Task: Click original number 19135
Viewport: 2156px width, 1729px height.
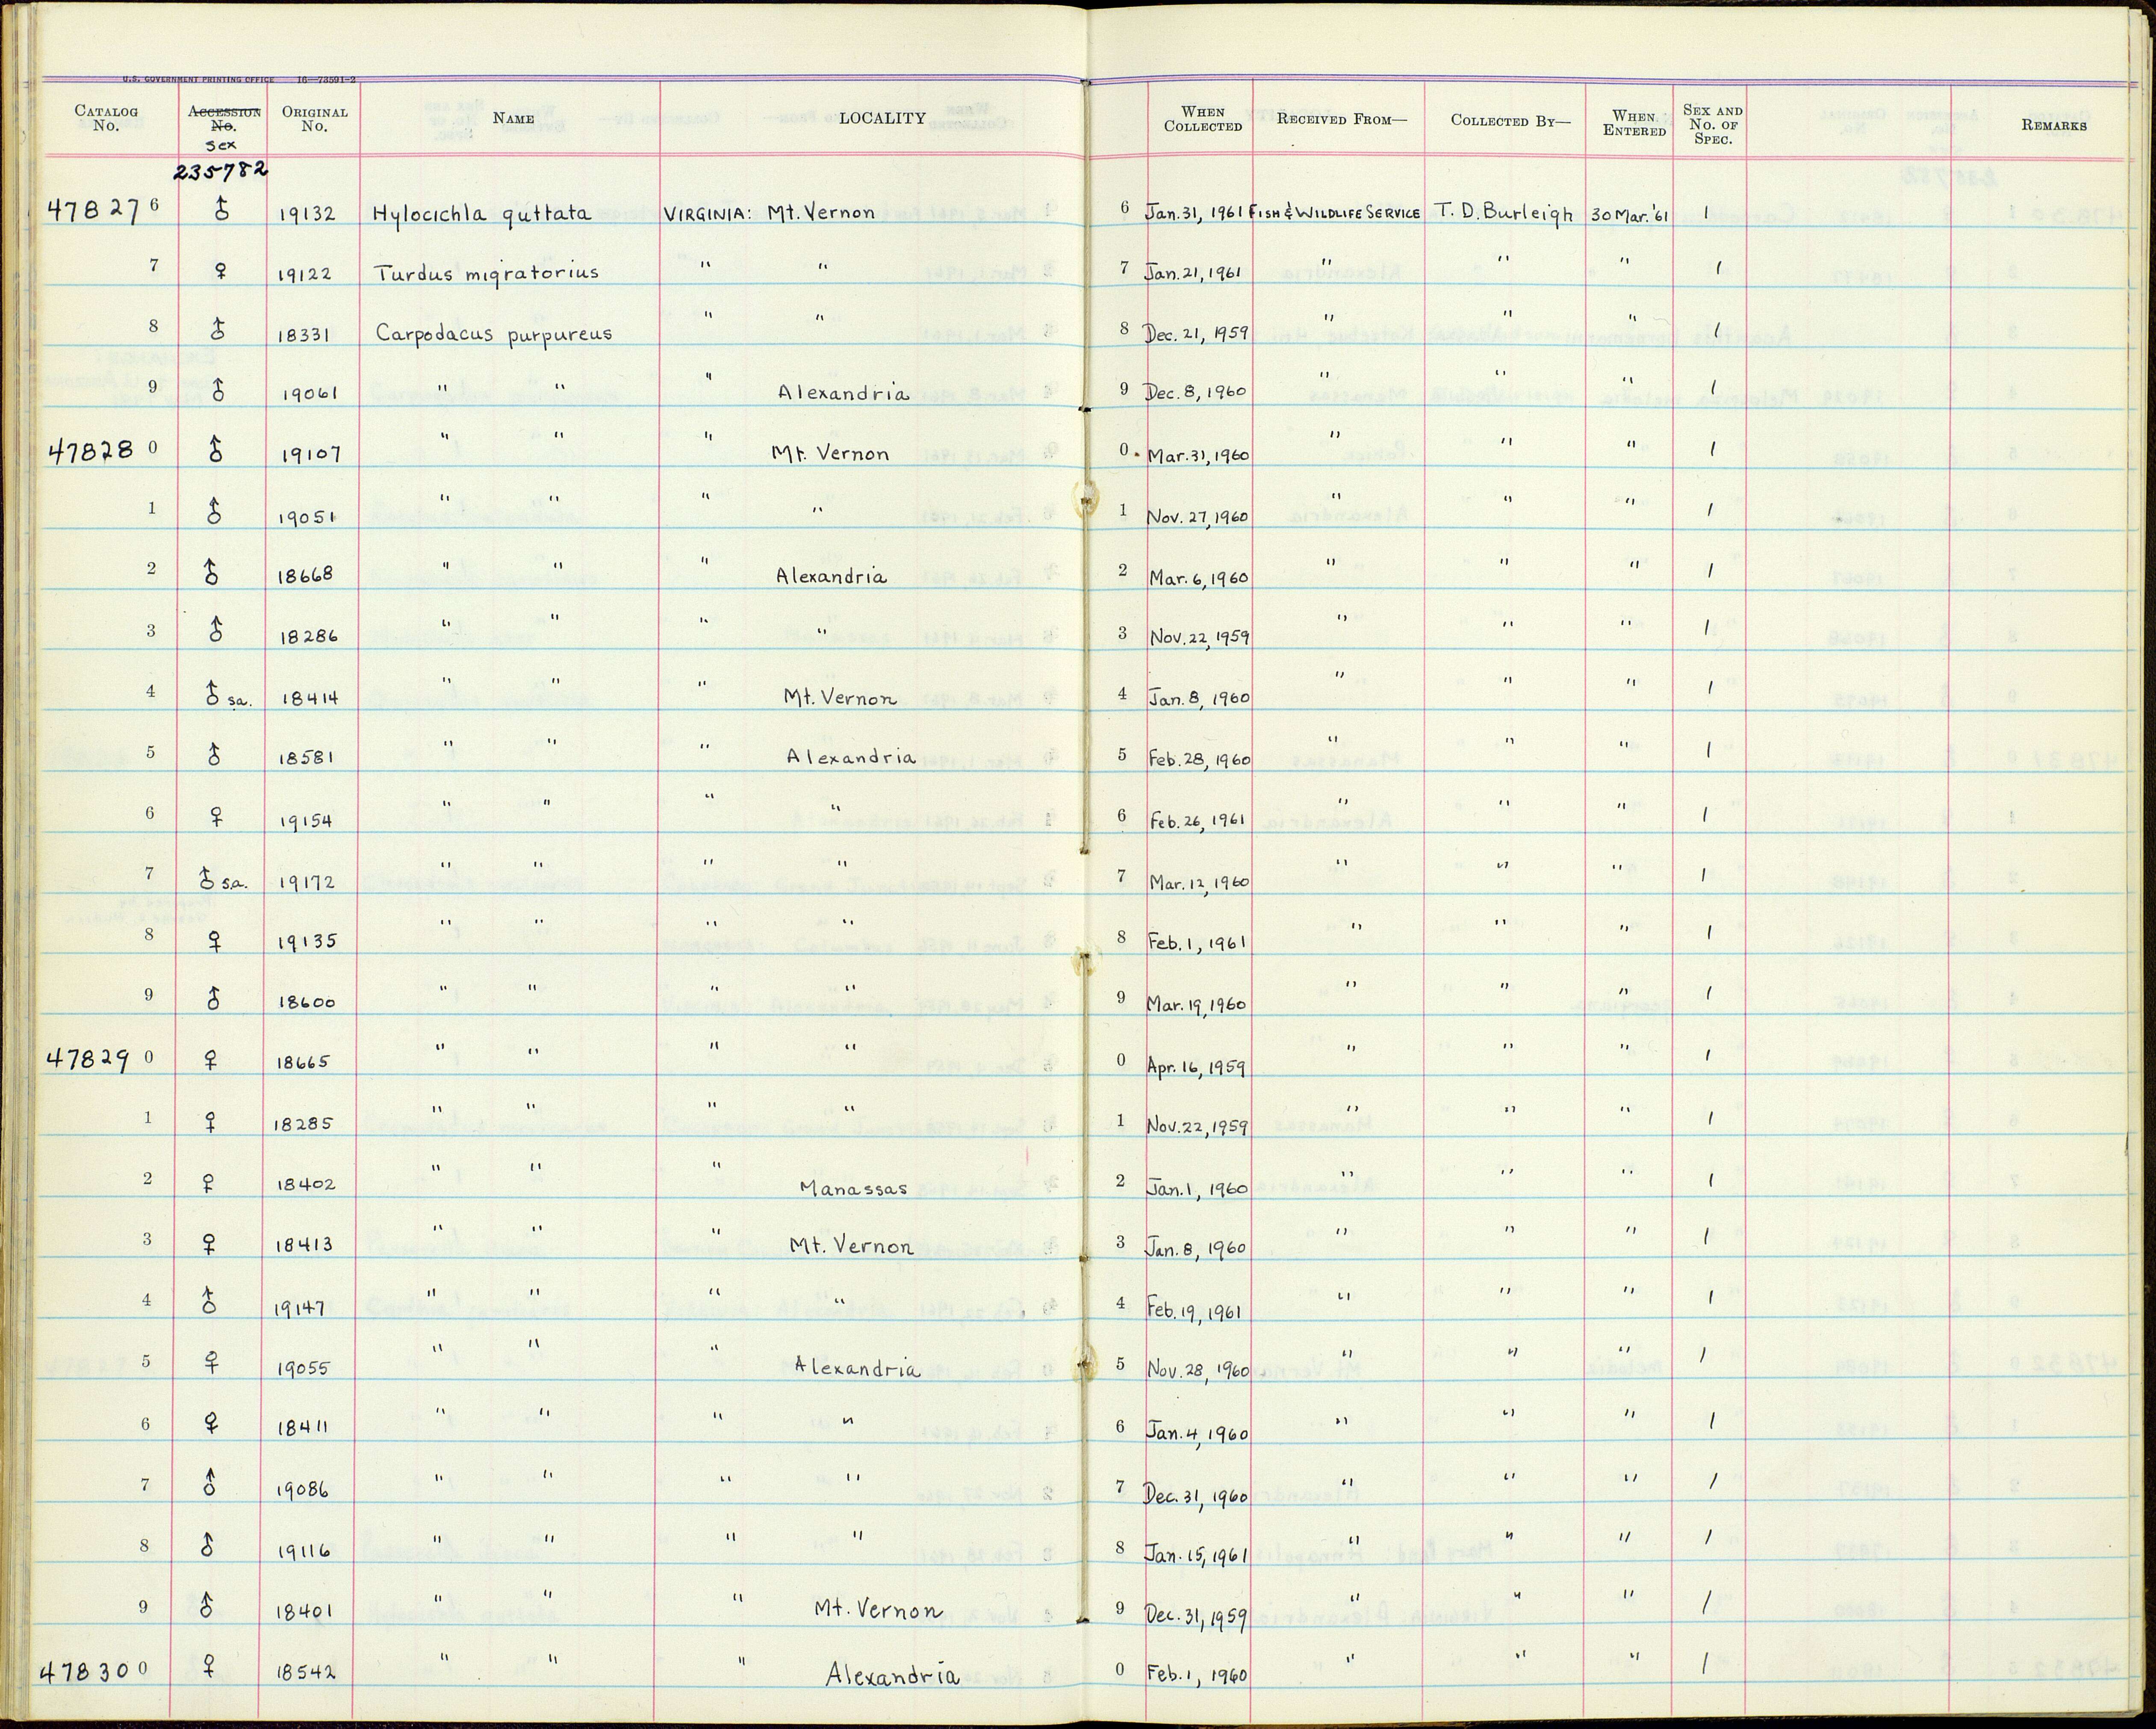Action: point(307,942)
